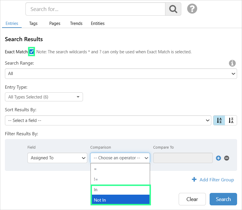The height and width of the screenshot is (210, 242).
Task: Switch to the Trends tab
Action: tap(76, 23)
